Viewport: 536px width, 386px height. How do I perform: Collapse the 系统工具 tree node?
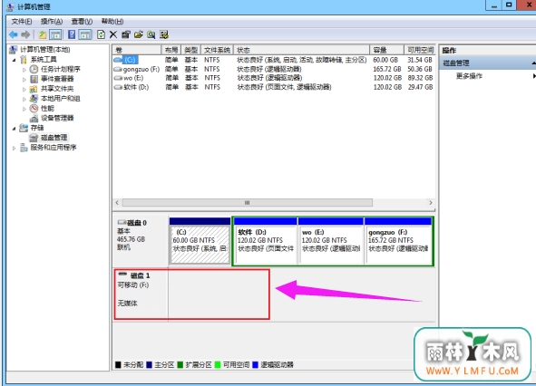coord(14,60)
